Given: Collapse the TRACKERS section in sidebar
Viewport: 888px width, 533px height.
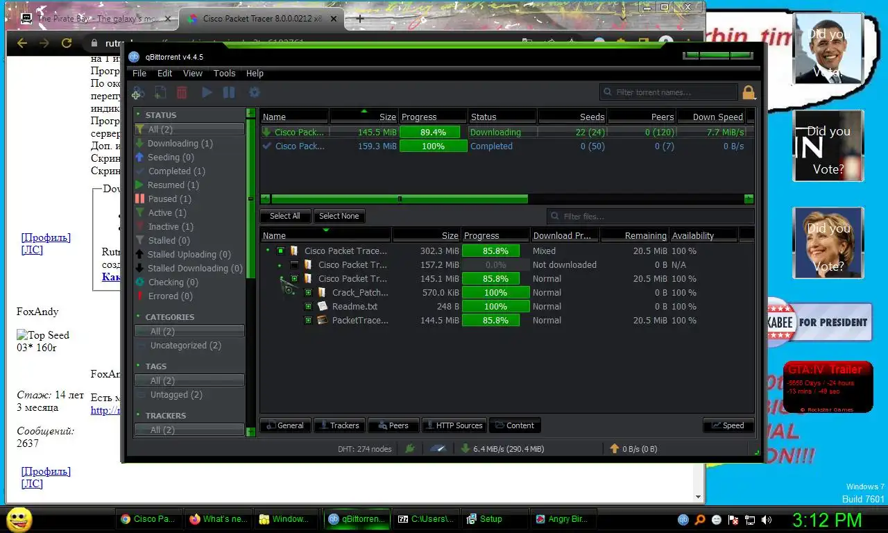Looking at the screenshot, I should (x=139, y=415).
